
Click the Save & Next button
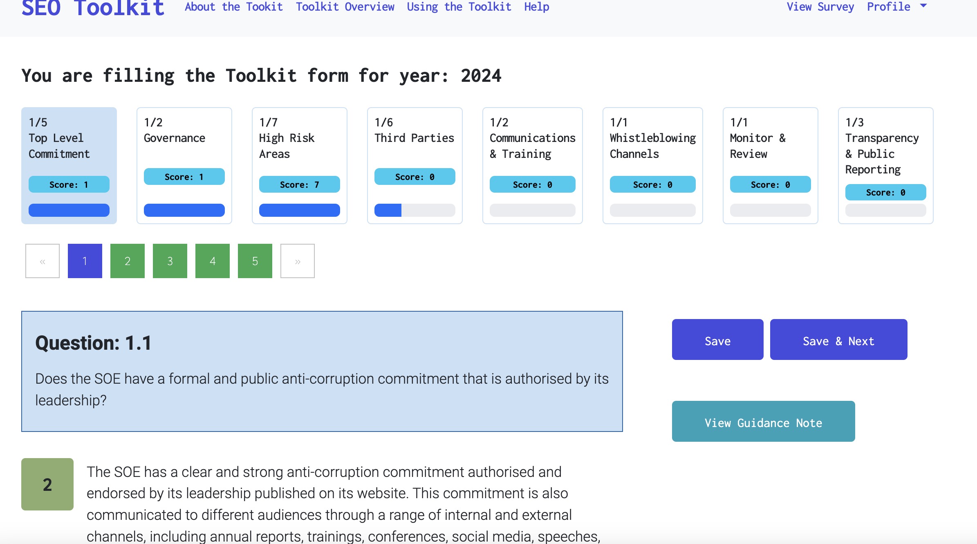838,339
